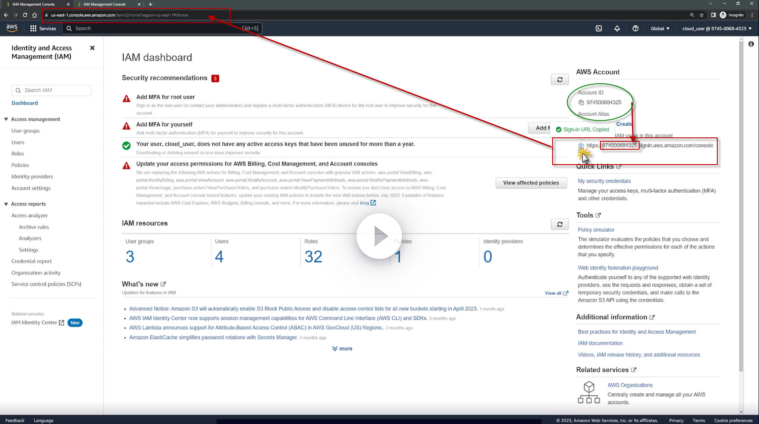The width and height of the screenshot is (759, 424).
Task: Open My security credentials link
Action: point(604,181)
